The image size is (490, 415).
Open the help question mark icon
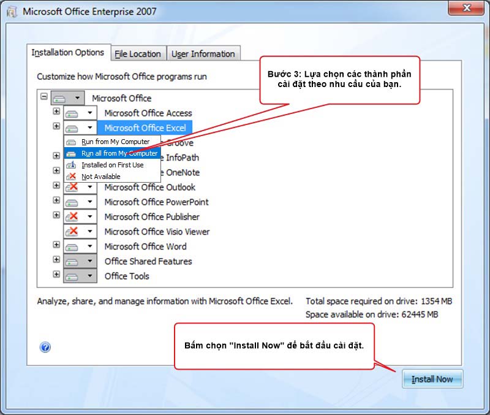(45, 347)
